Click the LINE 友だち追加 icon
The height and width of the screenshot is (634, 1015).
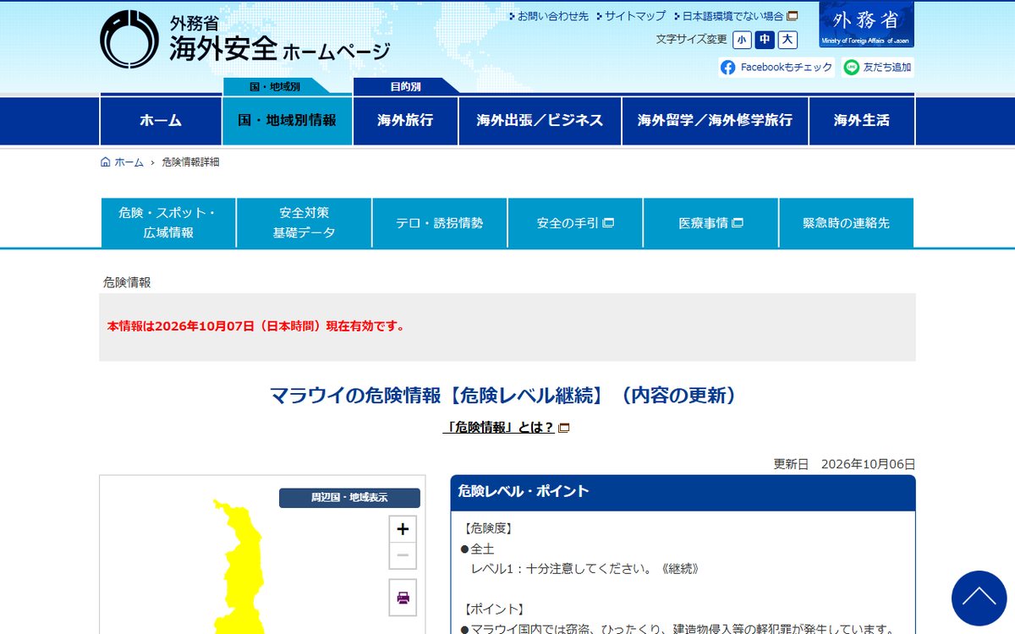(852, 68)
